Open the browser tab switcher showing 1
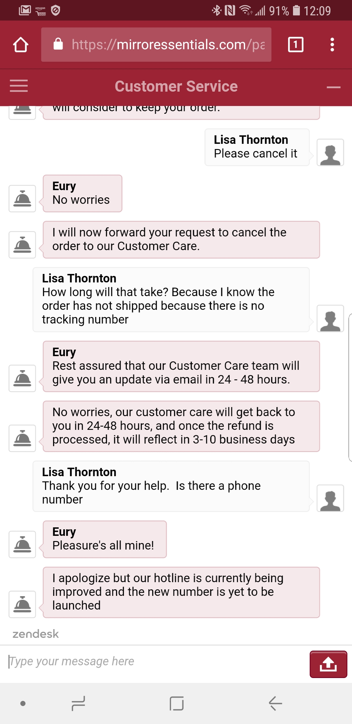 click(x=296, y=45)
